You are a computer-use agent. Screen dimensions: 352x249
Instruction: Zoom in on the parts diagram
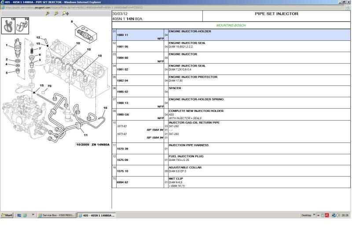[48, 14]
